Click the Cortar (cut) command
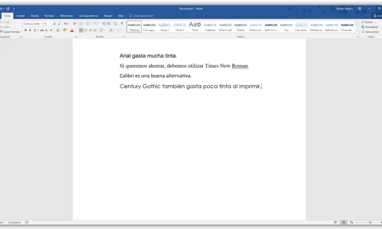Viewport: 382px width, 230px height. click(x=5, y=22)
